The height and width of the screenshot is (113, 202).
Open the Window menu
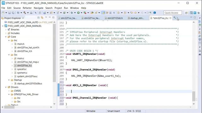pyautogui.click(x=74, y=8)
